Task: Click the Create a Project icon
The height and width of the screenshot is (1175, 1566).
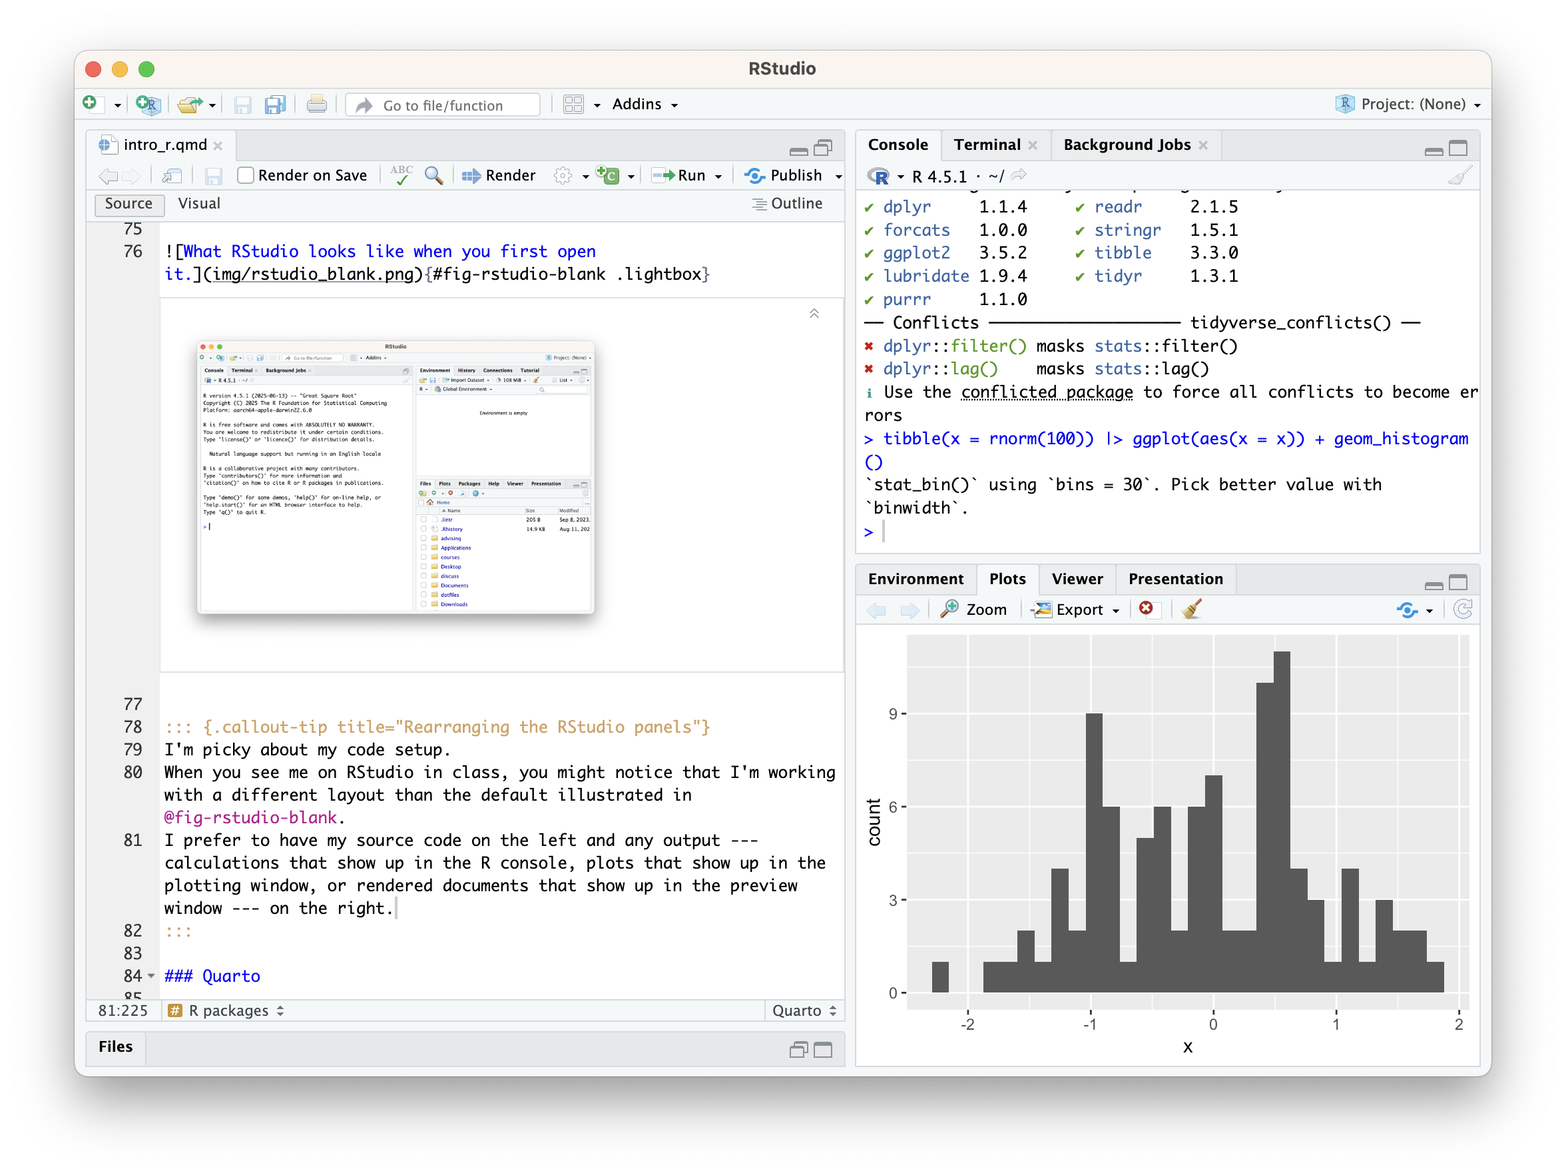Action: (148, 105)
